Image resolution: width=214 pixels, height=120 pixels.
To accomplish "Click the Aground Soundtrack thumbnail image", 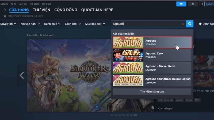I will [128, 81].
